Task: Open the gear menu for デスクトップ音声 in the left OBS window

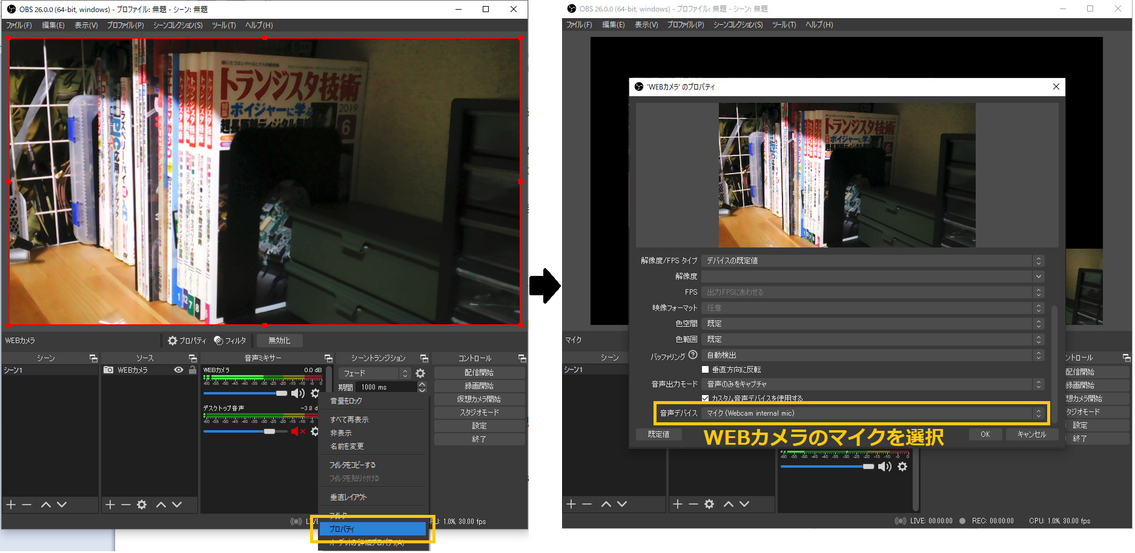Action: 314,431
